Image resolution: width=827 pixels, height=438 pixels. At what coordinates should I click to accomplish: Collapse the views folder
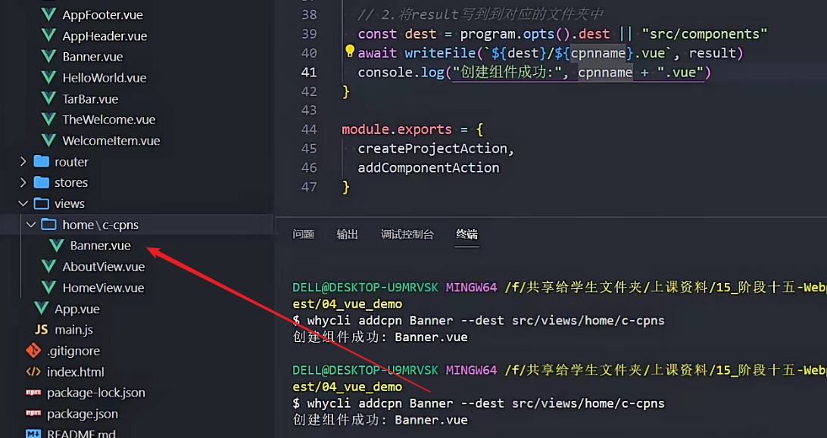[23, 203]
